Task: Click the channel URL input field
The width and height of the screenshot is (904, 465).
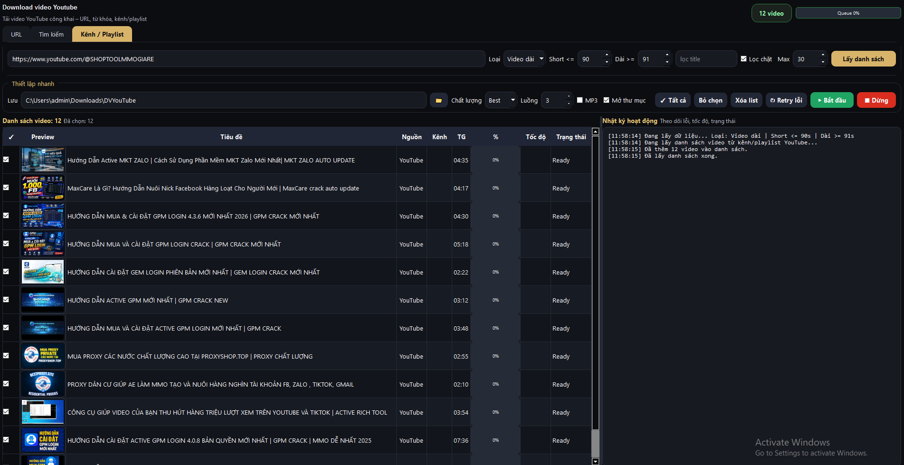Action: (x=246, y=59)
